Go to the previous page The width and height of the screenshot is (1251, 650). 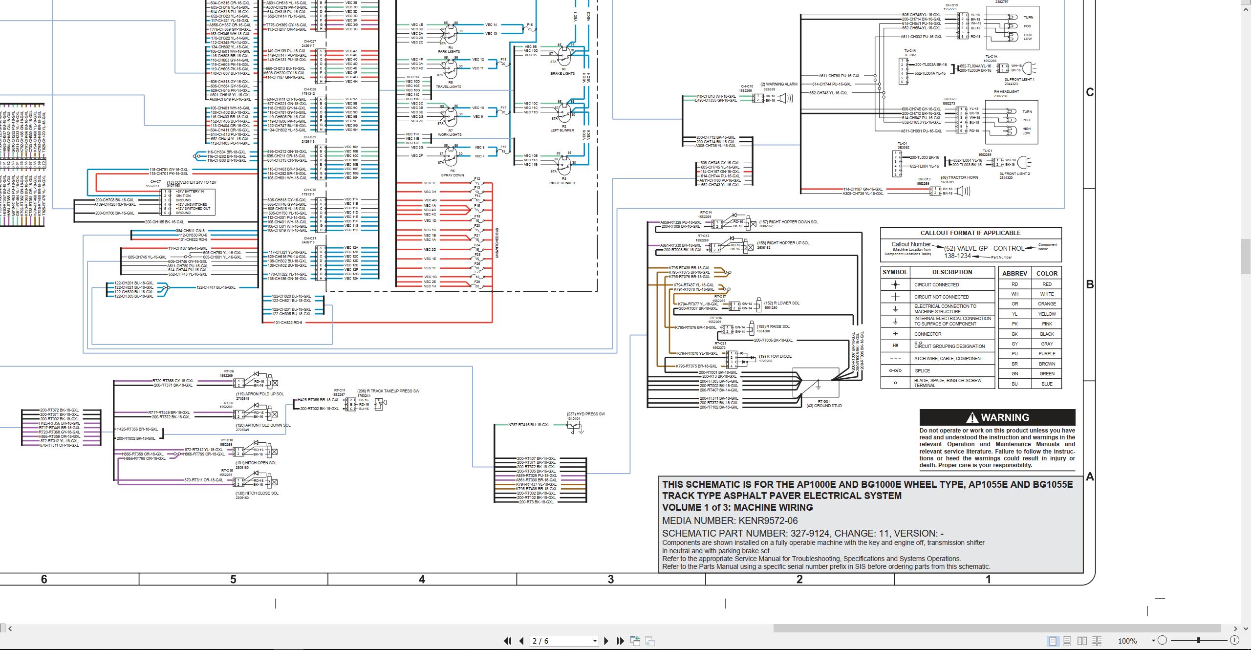pyautogui.click(x=521, y=641)
